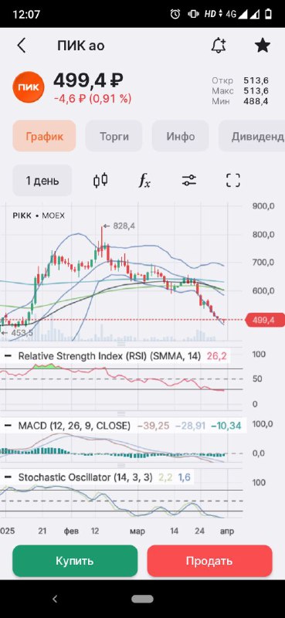The image size is (285, 618).
Task: Open the 1 день timeframe selector
Action: click(42, 181)
